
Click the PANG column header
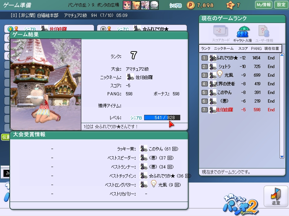(x=256, y=49)
